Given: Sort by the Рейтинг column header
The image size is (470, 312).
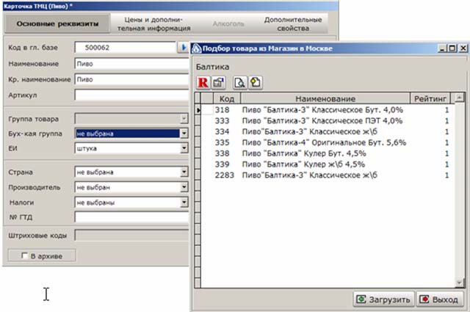Looking at the screenshot, I should tap(430, 98).
